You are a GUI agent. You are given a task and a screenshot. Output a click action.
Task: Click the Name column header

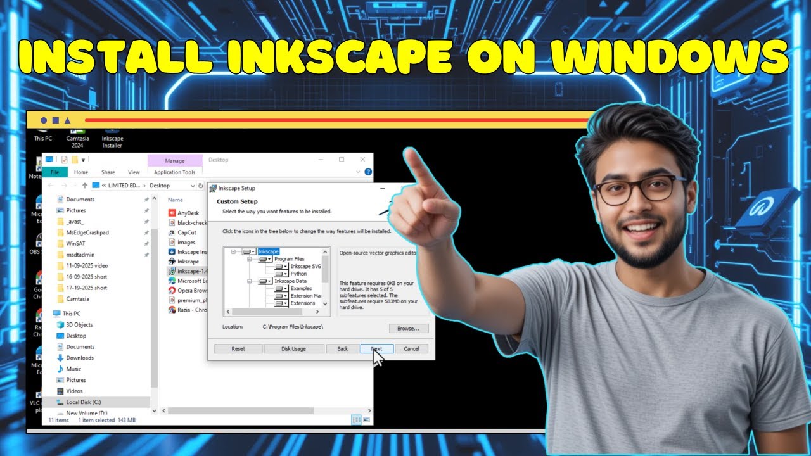click(176, 199)
